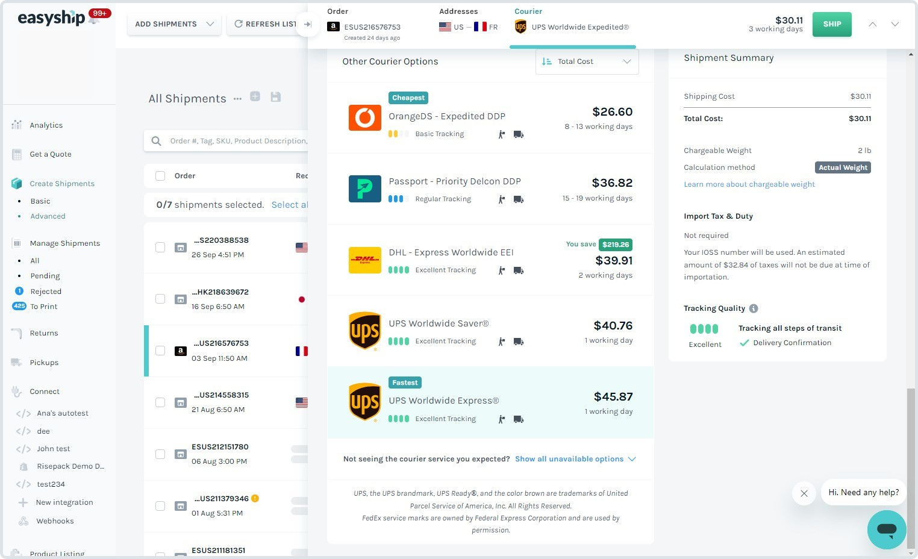Screen dimensions: 918x559
Task: Click the Amazon icon on US216576753 row
Action: tap(181, 351)
